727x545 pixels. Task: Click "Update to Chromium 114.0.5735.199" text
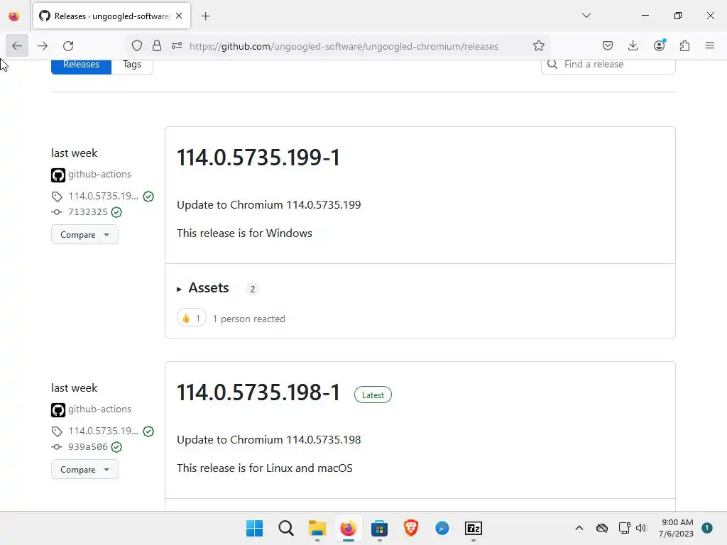pyautogui.click(x=269, y=205)
